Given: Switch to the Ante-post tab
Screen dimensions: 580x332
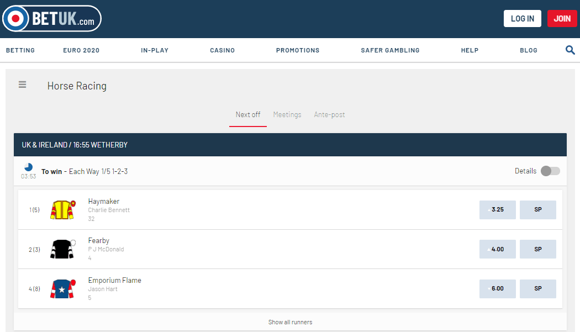Looking at the screenshot, I should (x=329, y=114).
